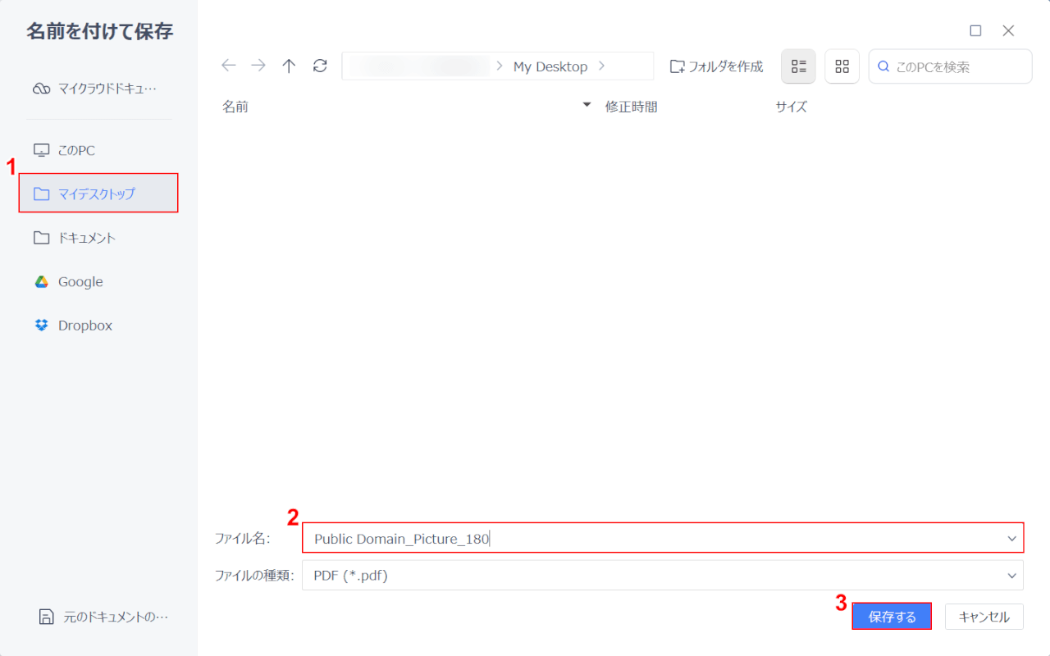This screenshot has height=656, width=1050.
Task: Click the Dropbox logo icon
Action: tap(41, 326)
